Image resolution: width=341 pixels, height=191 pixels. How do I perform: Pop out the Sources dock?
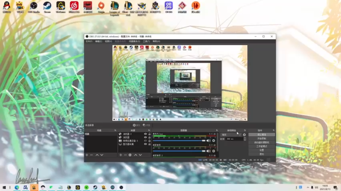[x=149, y=130]
